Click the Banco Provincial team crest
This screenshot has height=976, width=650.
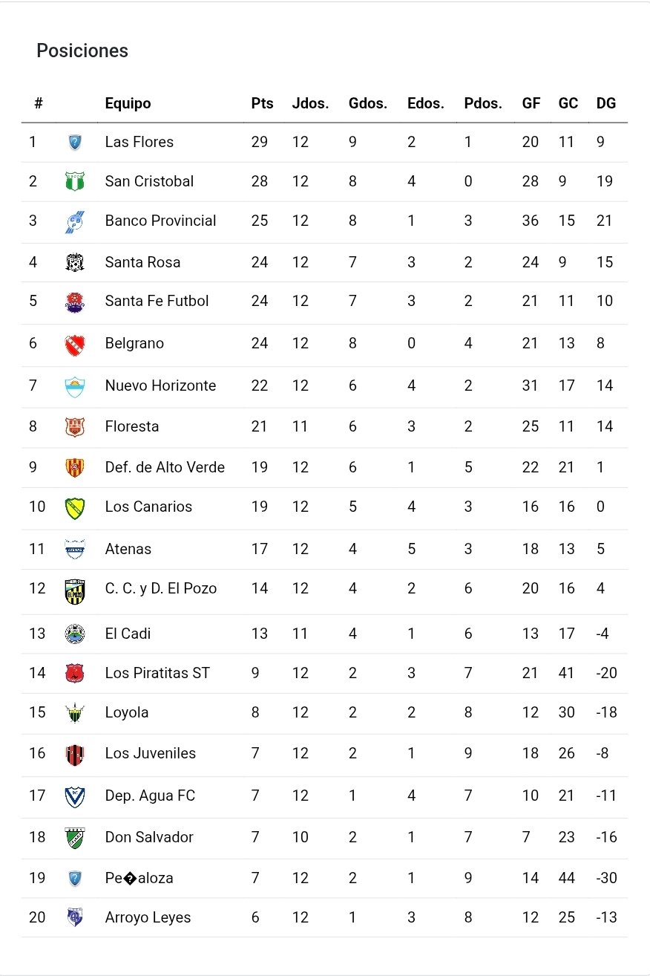75,221
